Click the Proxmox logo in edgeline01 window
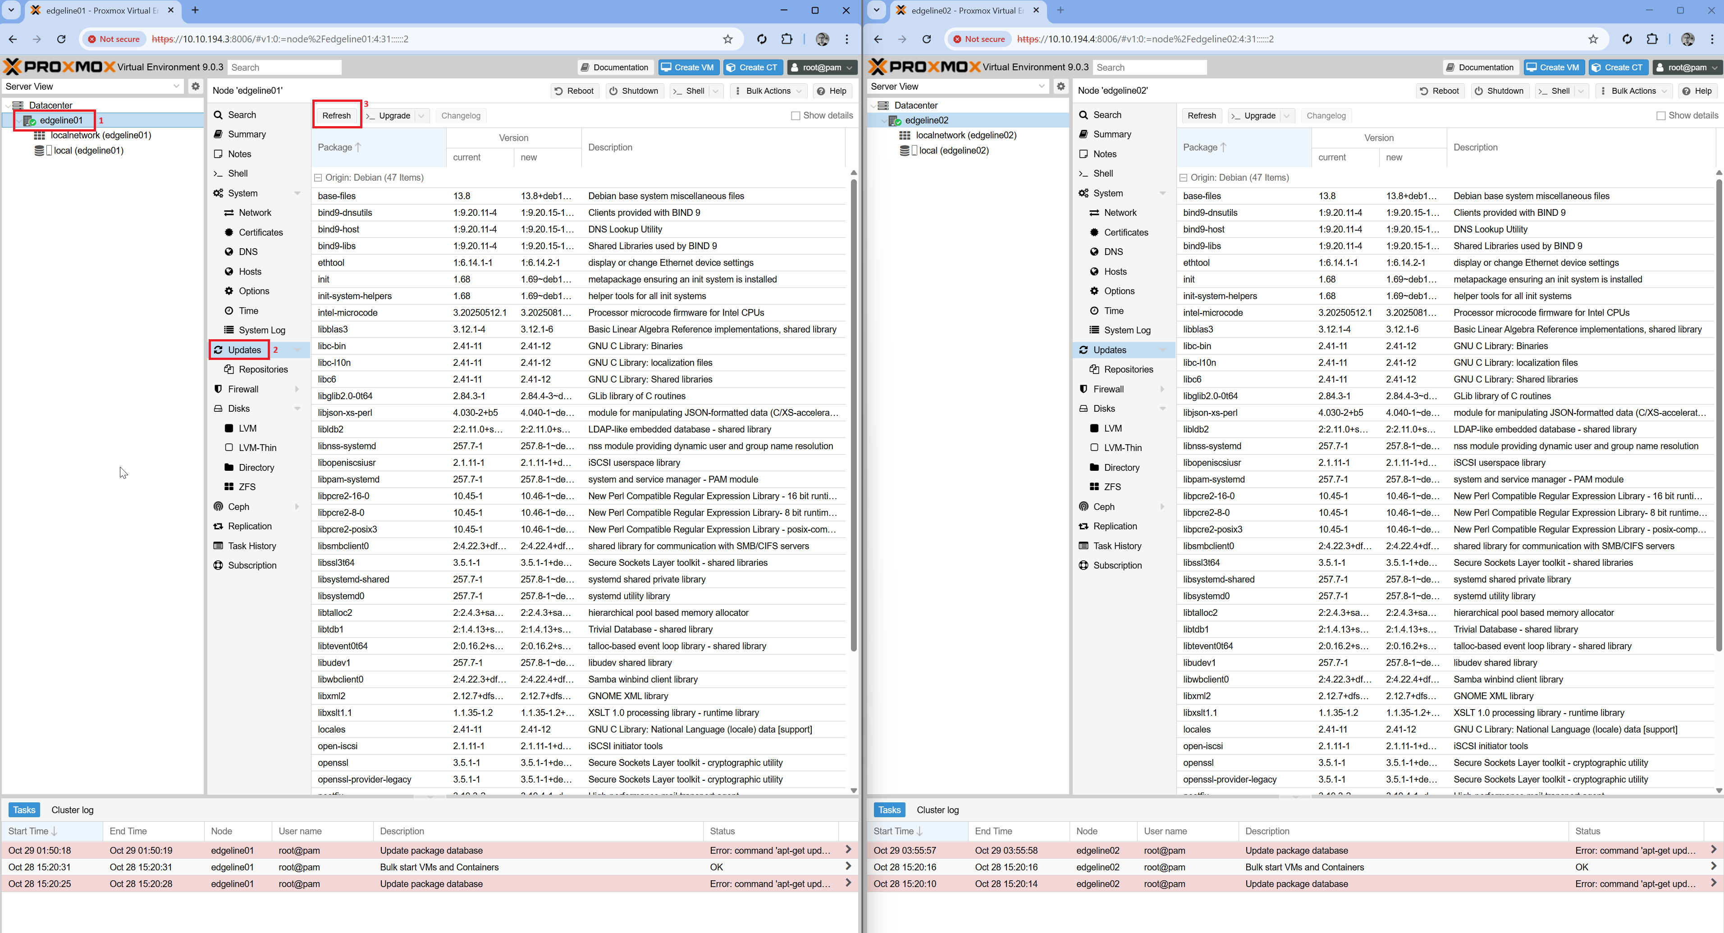1724x933 pixels. tap(59, 67)
